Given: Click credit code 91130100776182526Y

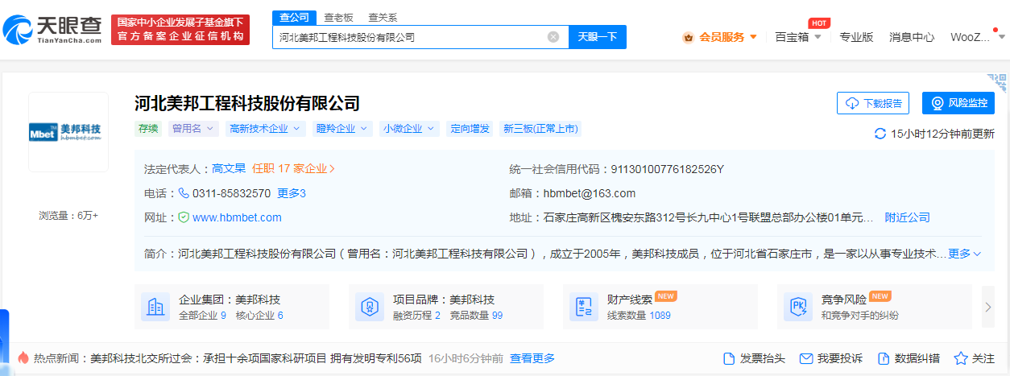Looking at the screenshot, I should (668, 169).
